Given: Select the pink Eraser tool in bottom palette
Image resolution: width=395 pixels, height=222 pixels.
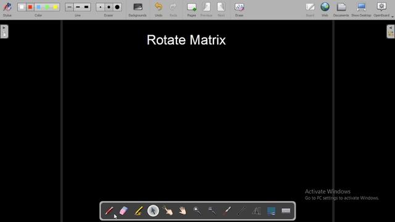Looking at the screenshot, I should coord(123,211).
